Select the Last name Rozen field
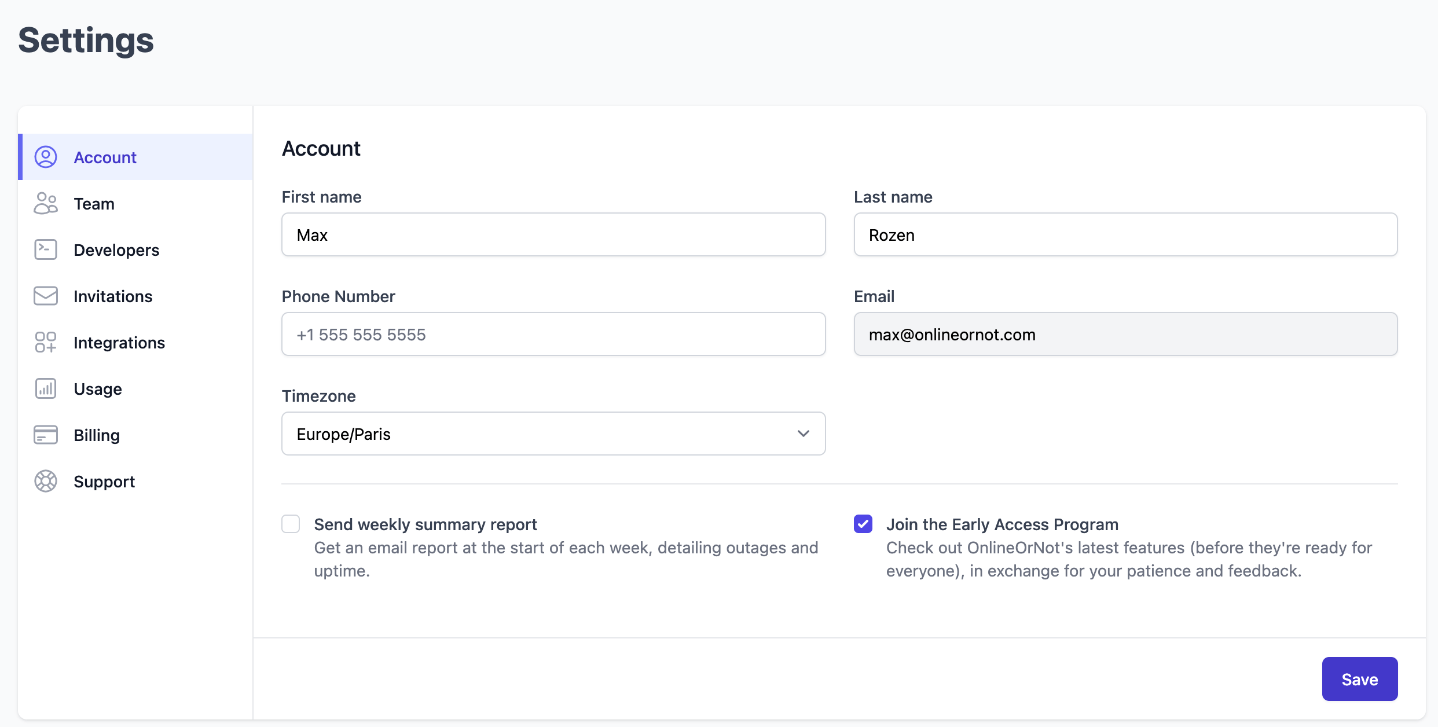The height and width of the screenshot is (727, 1438). [1125, 234]
